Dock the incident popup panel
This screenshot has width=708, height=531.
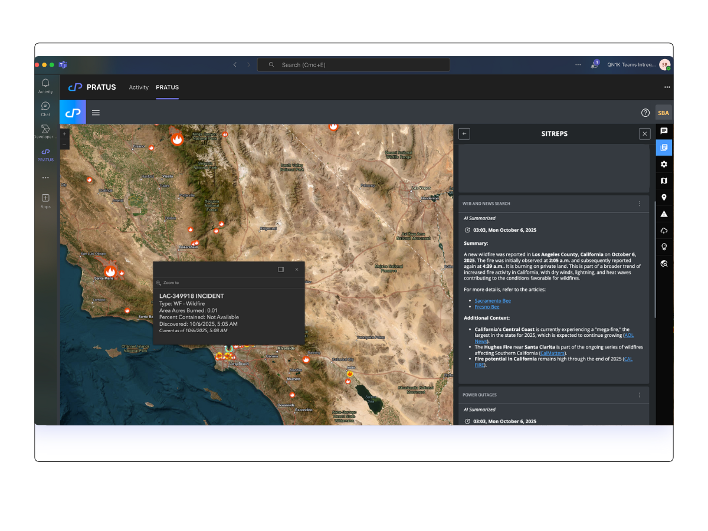coord(281,270)
